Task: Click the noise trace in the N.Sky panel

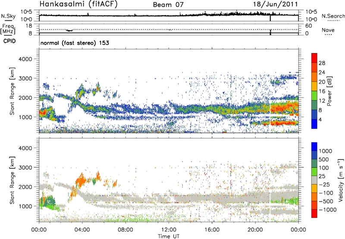Action: pos(169,15)
